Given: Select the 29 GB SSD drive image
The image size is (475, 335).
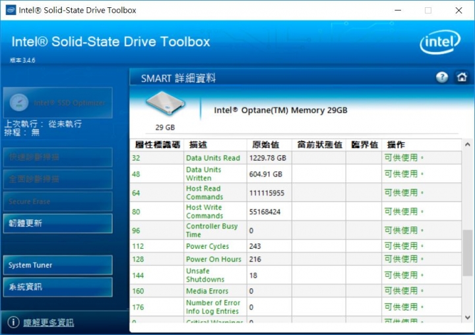Looking at the screenshot, I should [x=166, y=104].
